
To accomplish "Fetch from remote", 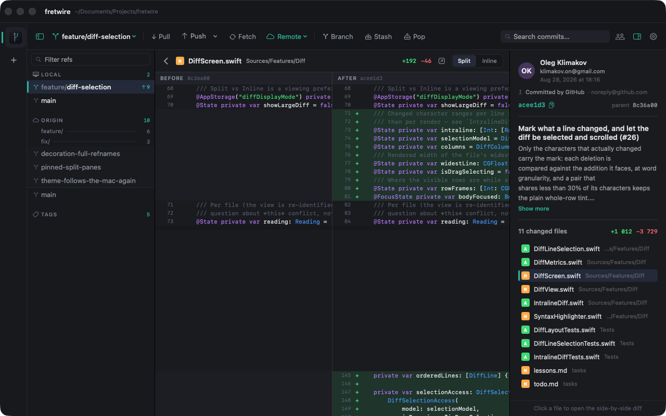I will pos(242,36).
